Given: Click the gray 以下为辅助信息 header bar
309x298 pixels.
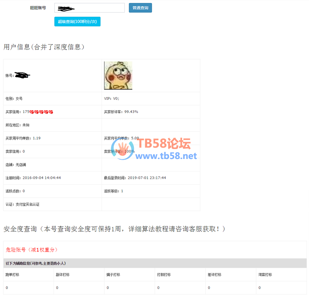Looking at the screenshot, I should pyautogui.click(x=155, y=263).
